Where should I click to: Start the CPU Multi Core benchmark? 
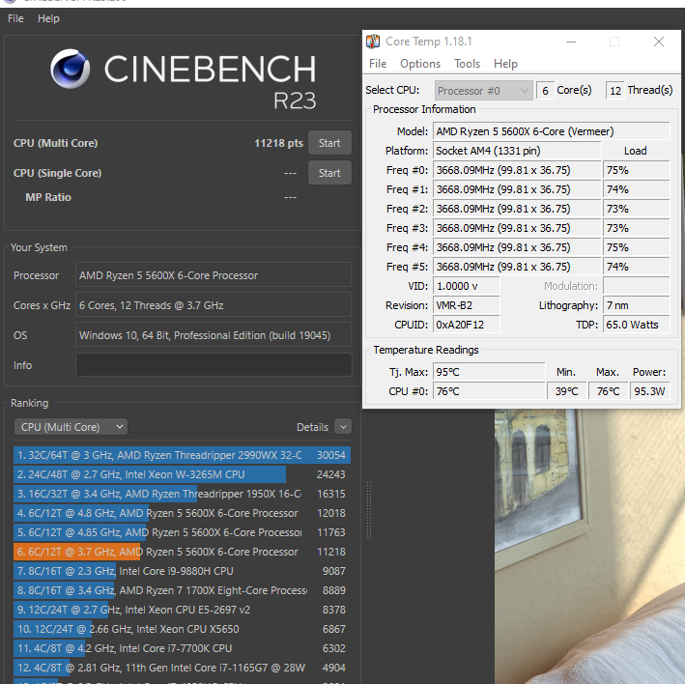click(x=329, y=143)
